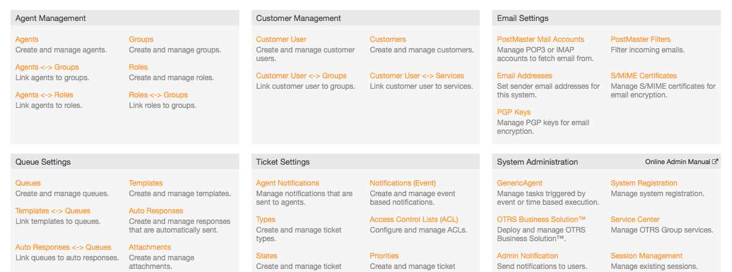Go to Session Management

click(647, 256)
